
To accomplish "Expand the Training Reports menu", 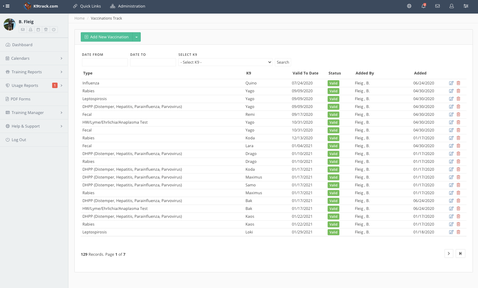I will pos(34,72).
